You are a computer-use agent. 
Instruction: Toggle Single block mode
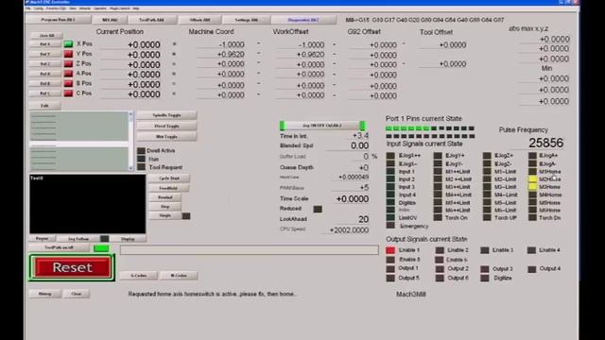click(165, 216)
